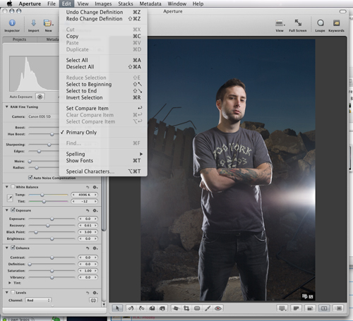Open the Spelling submenu
This screenshot has height=321, width=353.
point(103,154)
